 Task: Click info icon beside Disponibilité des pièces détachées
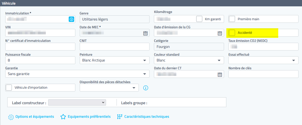145,88
